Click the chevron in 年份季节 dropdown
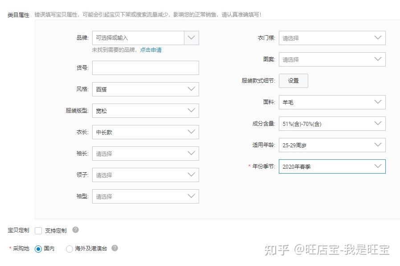This screenshot has width=400, height=266. click(x=378, y=166)
